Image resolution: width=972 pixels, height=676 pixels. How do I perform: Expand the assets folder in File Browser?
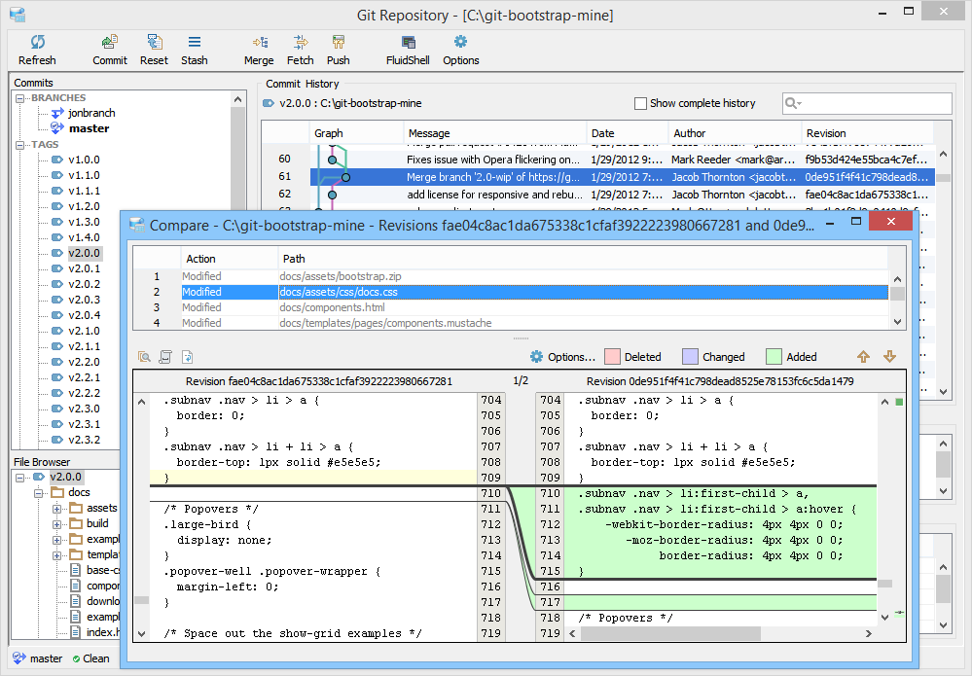tap(57, 509)
